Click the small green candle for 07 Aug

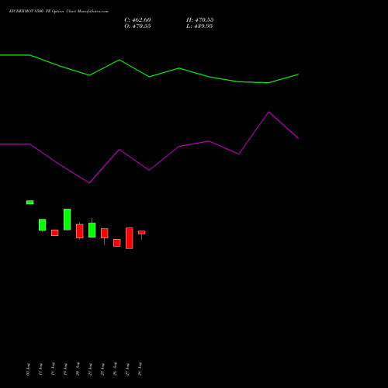click(30, 203)
